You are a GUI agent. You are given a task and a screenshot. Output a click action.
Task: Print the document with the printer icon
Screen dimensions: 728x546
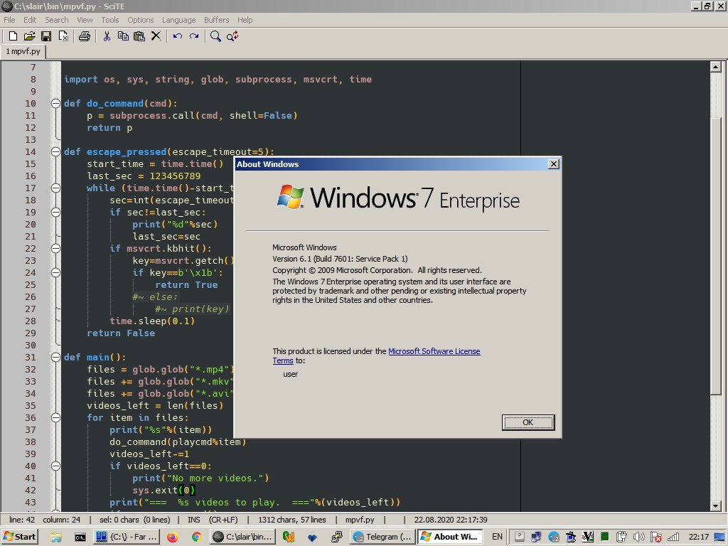tap(85, 36)
